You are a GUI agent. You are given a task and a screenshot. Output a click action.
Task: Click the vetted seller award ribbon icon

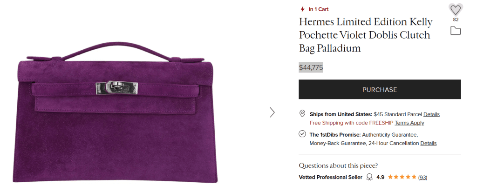[369, 177]
